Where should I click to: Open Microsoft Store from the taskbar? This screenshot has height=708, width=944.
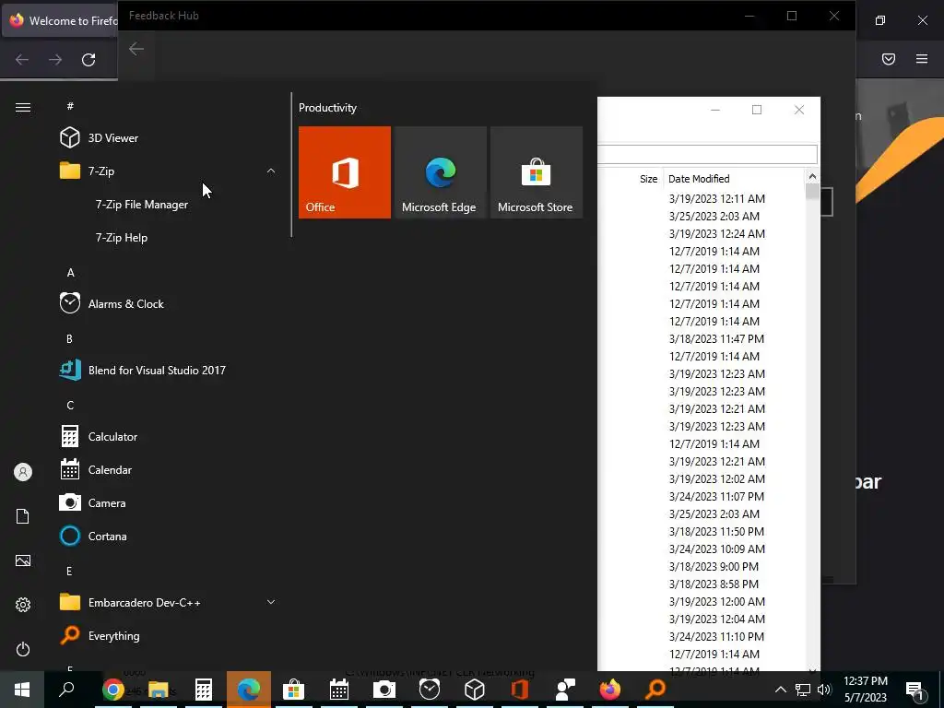(294, 689)
